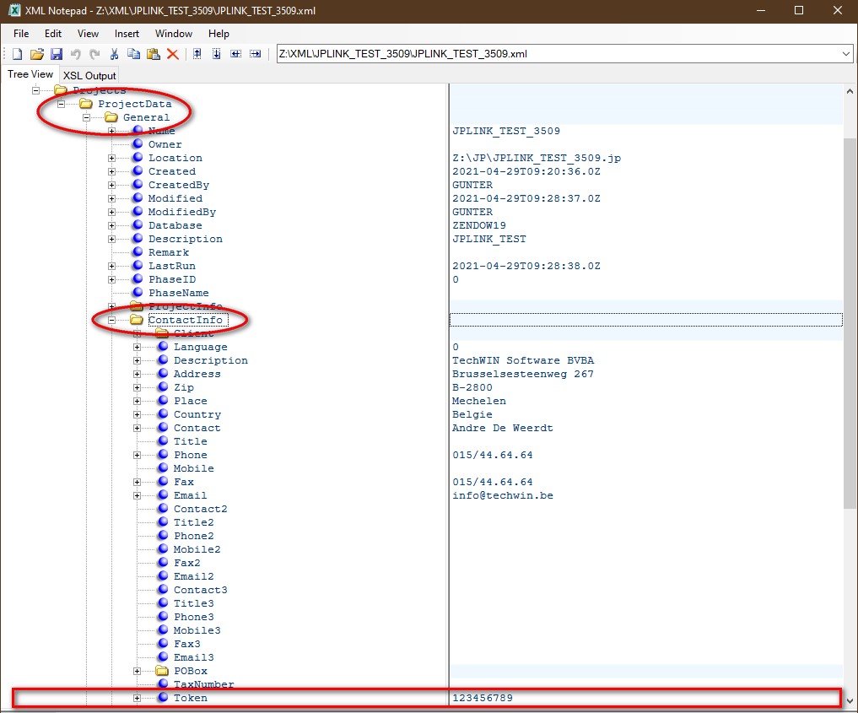Image resolution: width=858 pixels, height=713 pixels.
Task: Nudge the selected node up
Action: (197, 54)
